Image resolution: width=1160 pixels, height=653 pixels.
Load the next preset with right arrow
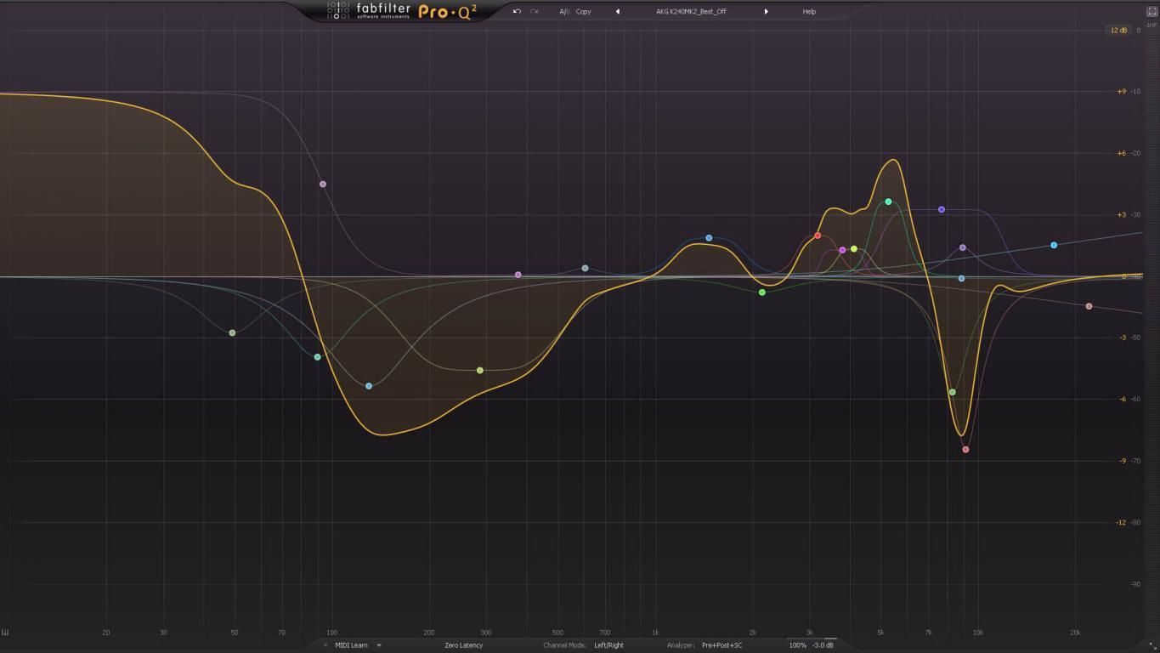(x=766, y=12)
